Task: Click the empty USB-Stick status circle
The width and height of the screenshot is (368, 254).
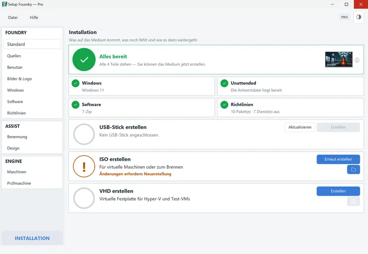Action: tap(84, 134)
